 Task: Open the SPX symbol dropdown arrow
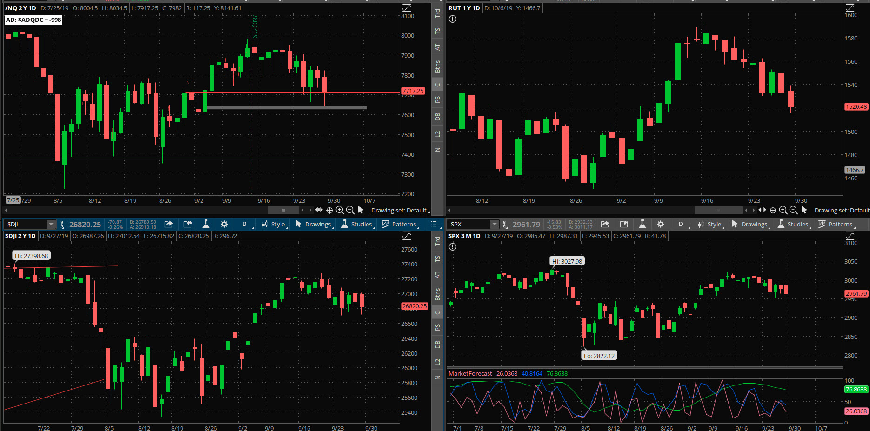click(494, 225)
